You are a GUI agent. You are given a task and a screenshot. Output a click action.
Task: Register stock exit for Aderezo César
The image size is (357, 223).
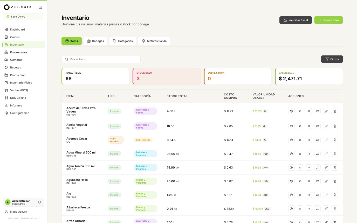pos(309,140)
